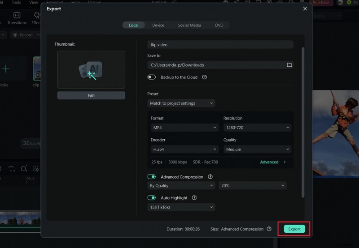
Task: Click the flip video name input field
Action: click(x=220, y=45)
